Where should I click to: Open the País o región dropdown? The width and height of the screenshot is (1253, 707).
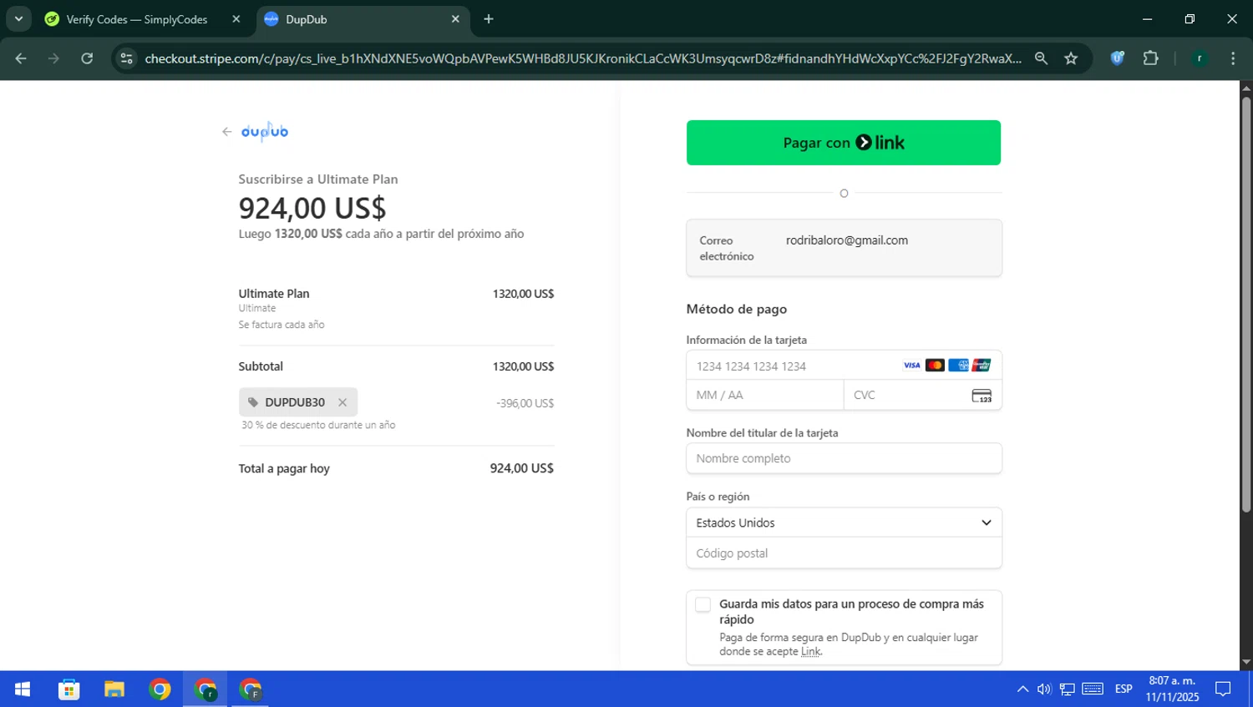(844, 523)
